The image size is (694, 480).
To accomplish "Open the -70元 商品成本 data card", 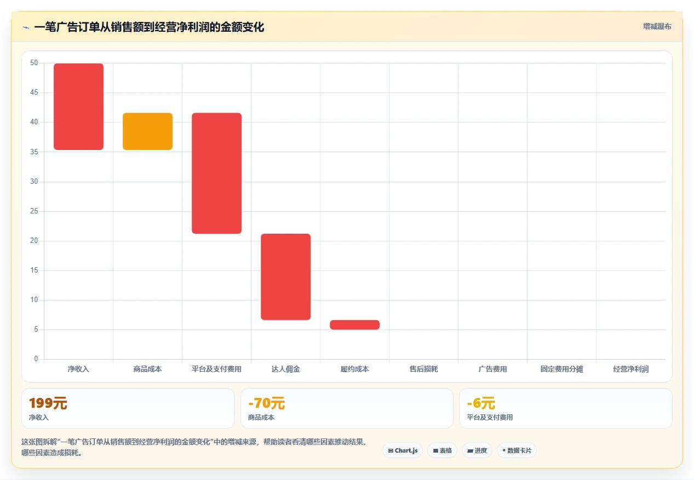I will click(x=347, y=408).
